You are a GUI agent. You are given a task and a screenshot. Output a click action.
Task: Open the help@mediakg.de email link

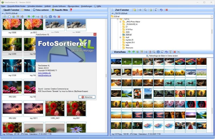45,75
